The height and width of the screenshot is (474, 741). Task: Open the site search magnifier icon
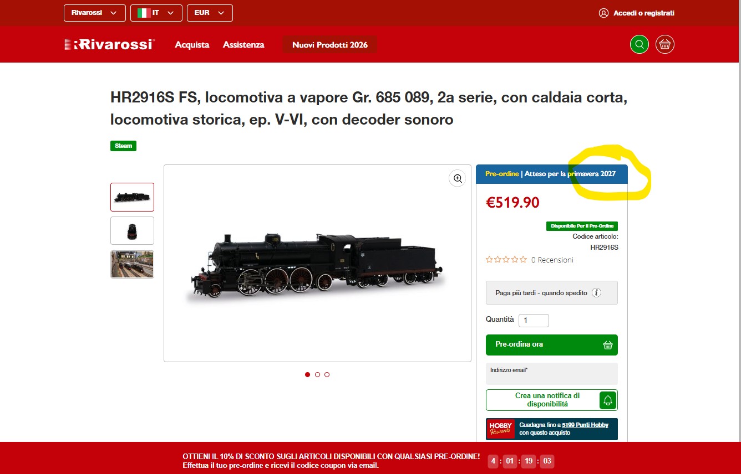click(639, 44)
